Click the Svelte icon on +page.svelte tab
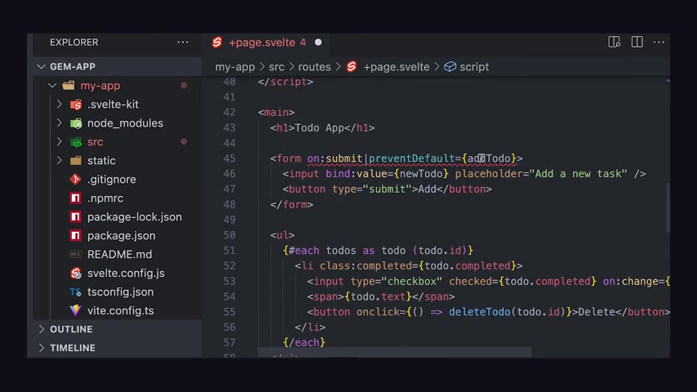This screenshot has height=392, width=697. 217,42
